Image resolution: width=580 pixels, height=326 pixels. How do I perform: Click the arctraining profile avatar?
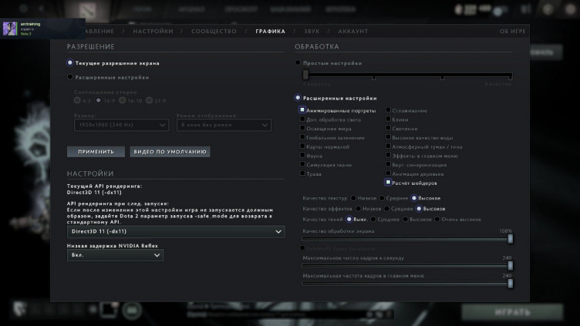(x=10, y=29)
